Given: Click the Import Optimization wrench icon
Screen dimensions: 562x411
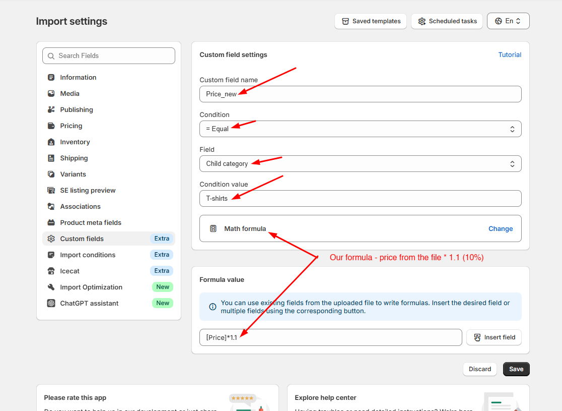Looking at the screenshot, I should 51,287.
